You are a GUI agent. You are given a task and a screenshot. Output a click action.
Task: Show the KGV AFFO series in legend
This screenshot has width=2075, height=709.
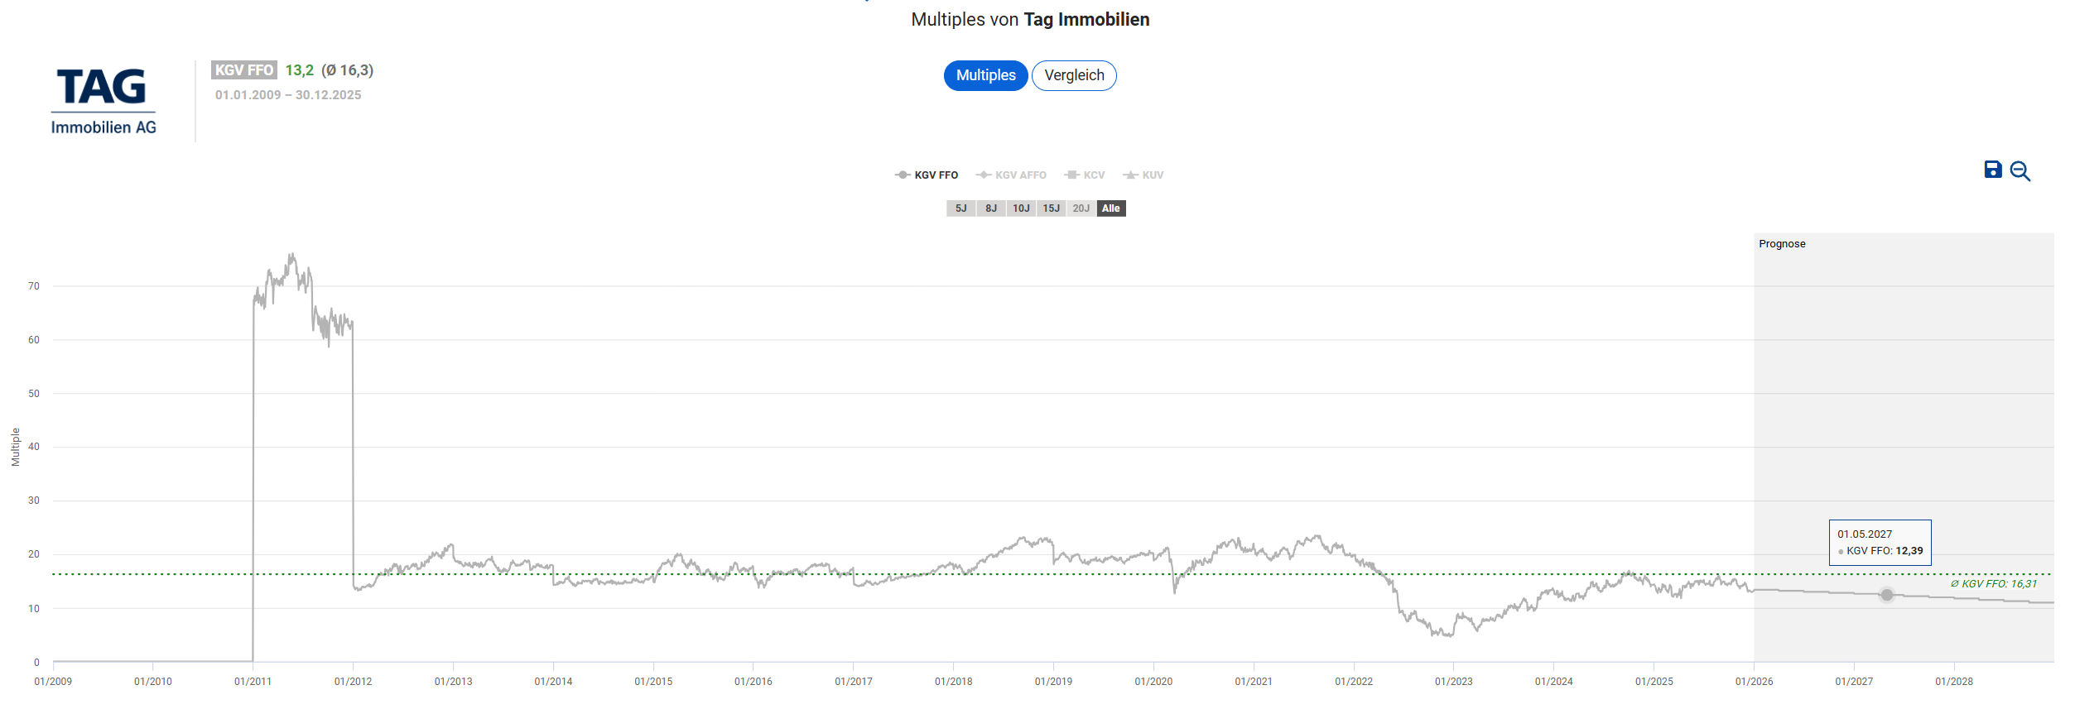point(1011,175)
